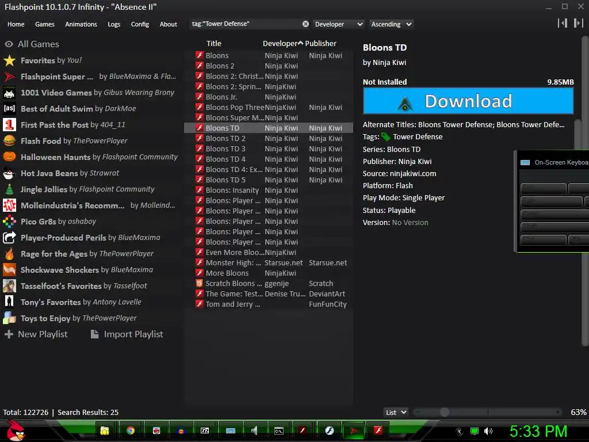Open 7-Zip from the taskbar
This screenshot has width=589, height=442.
(x=205, y=430)
